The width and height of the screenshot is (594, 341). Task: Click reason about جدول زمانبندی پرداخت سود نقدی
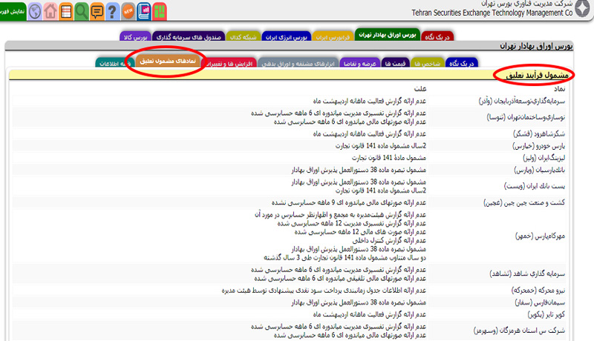[x=324, y=291]
